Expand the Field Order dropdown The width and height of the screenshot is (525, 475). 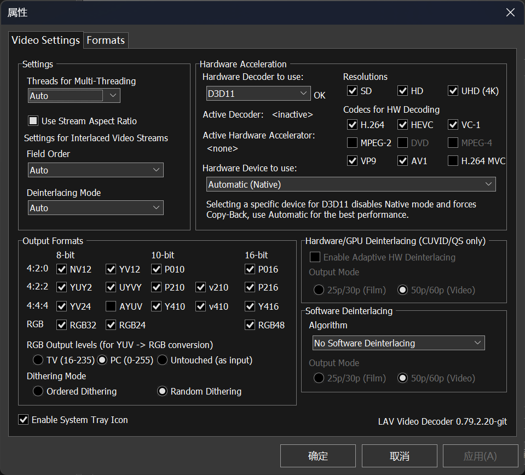(95, 170)
